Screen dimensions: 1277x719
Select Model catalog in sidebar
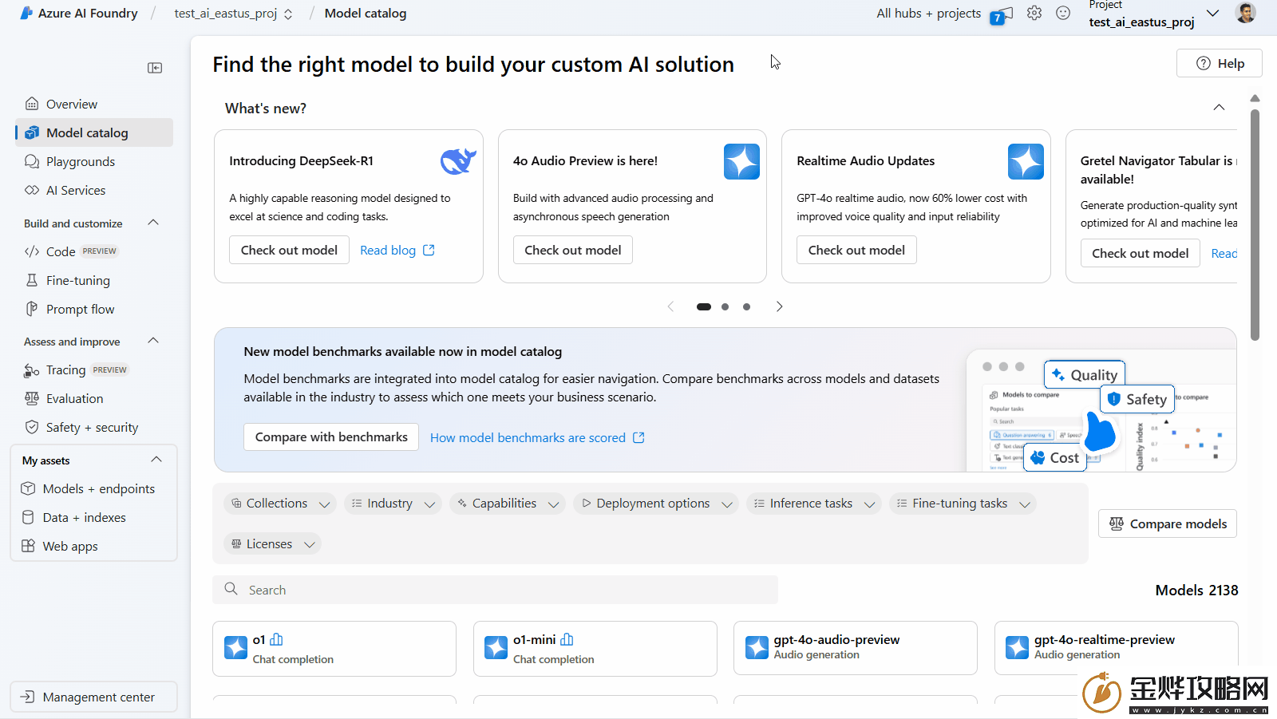(94, 132)
